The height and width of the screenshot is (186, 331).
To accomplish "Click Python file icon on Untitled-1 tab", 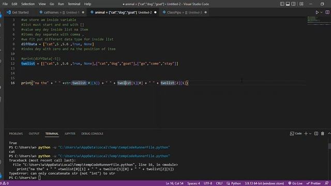I will click(41, 12).
